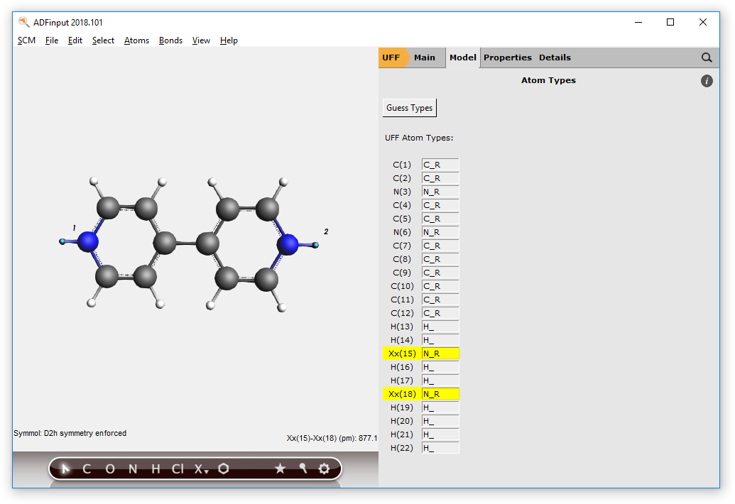
Task: Click the pre-optimize geometry tool
Action: (303, 468)
